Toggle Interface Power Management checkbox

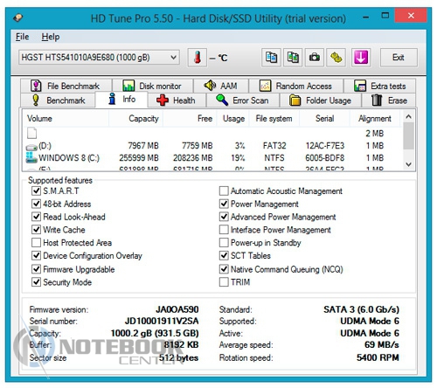click(x=224, y=230)
